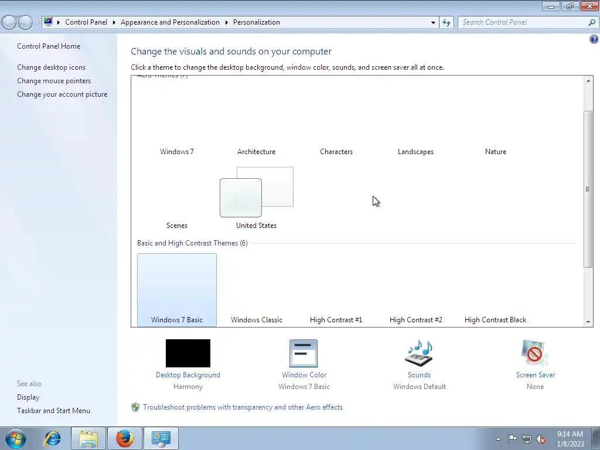Show hidden tray icons arrow
The width and height of the screenshot is (600, 450).
click(x=498, y=439)
